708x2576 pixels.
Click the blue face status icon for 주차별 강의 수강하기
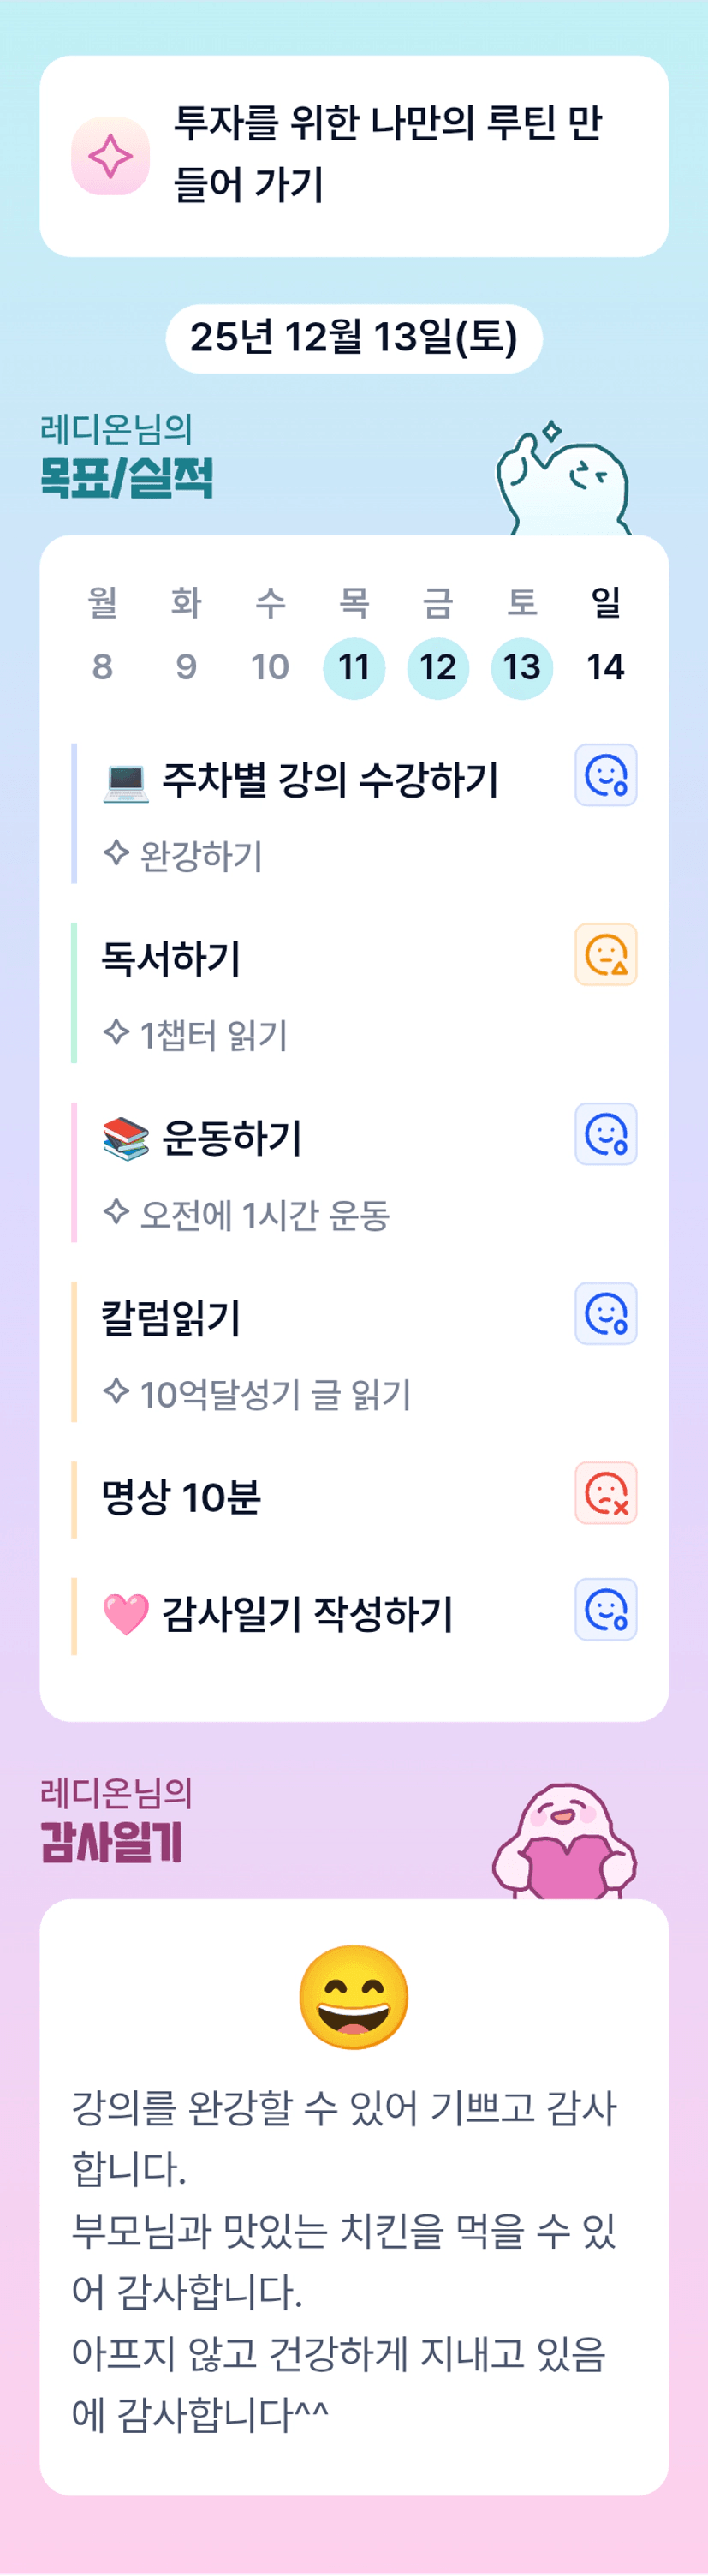click(x=605, y=775)
